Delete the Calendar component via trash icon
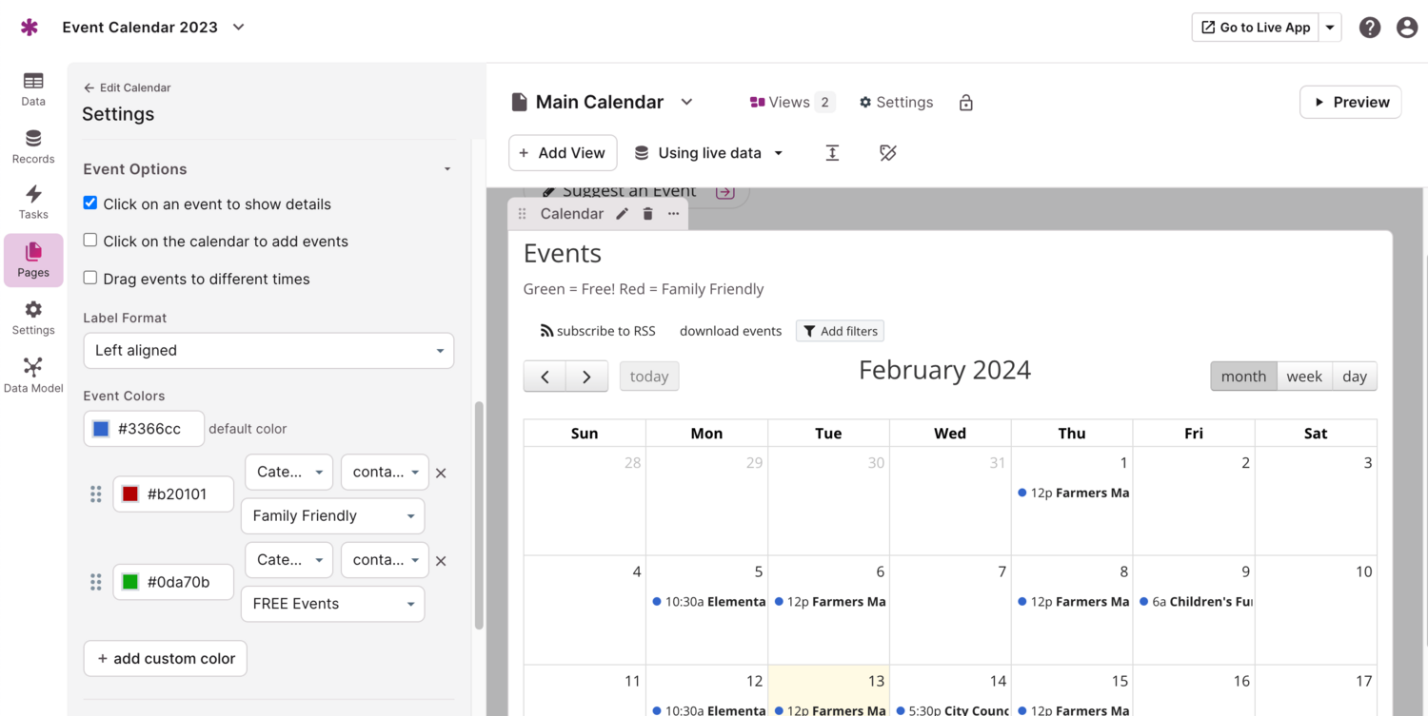The height and width of the screenshot is (716, 1428). 647,213
